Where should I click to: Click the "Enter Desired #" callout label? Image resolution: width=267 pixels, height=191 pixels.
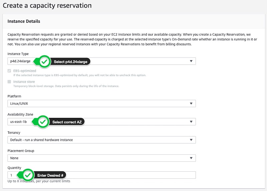click(x=50, y=175)
